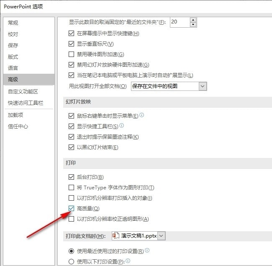Enable 禁用硬件图形加速 checkbox
This screenshot has width=272, height=266.
[x=71, y=54]
